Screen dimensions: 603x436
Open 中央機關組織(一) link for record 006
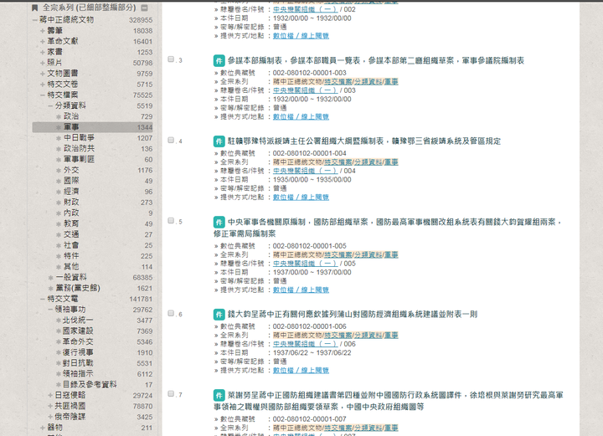point(306,344)
